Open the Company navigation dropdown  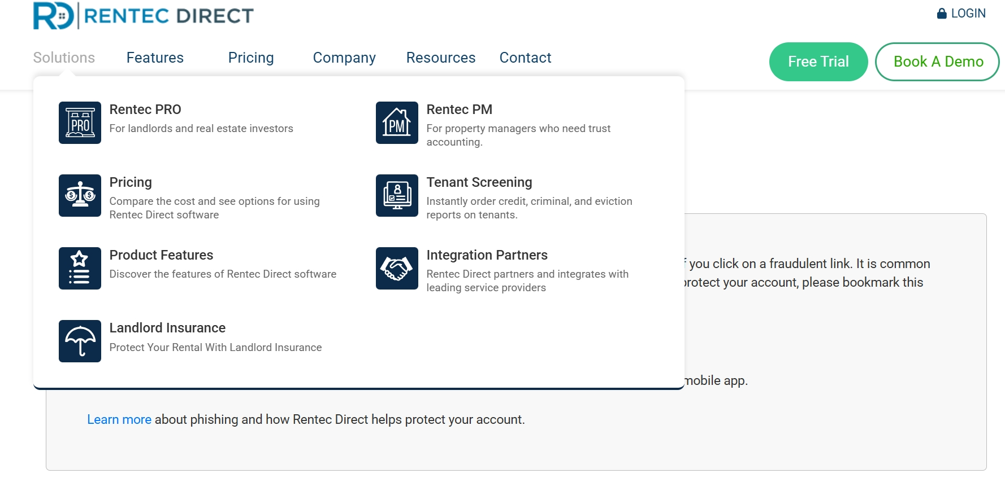point(344,58)
